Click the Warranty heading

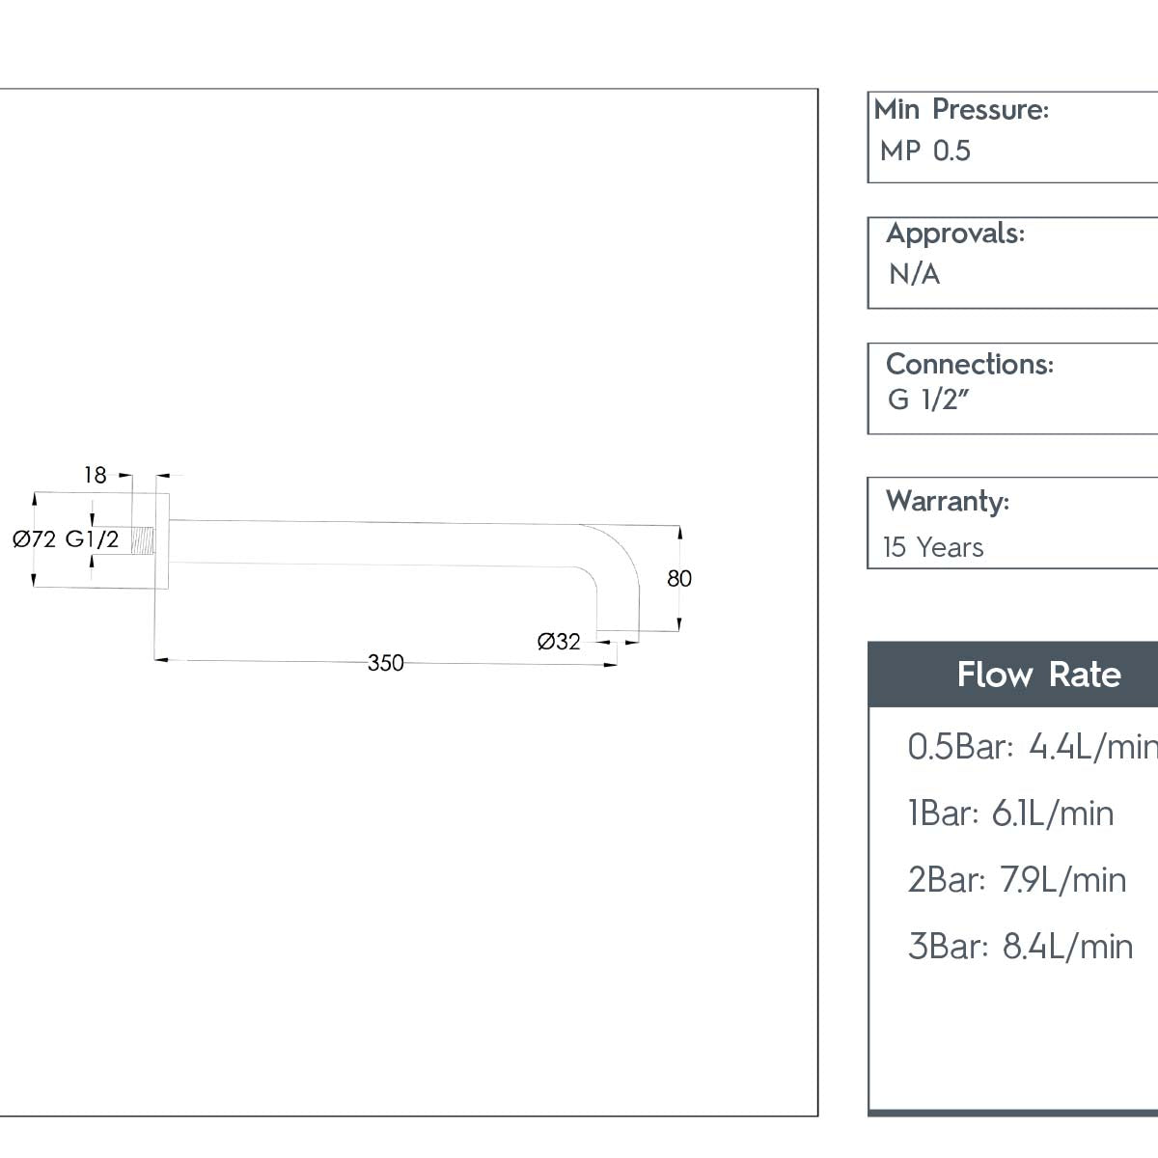pos(947,501)
